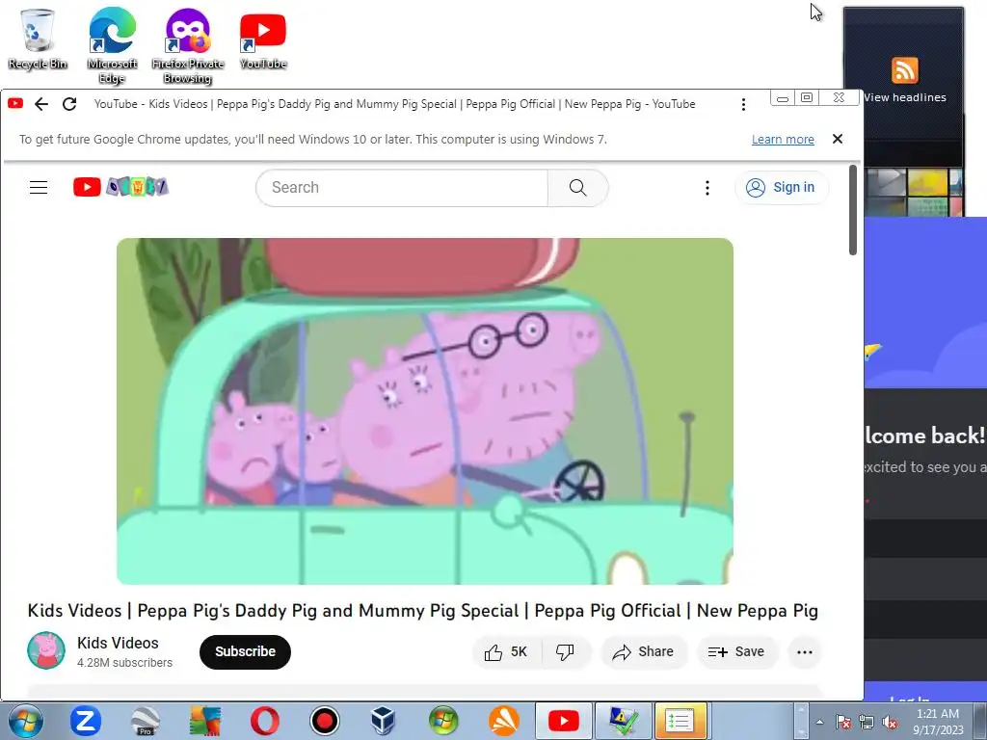The width and height of the screenshot is (987, 740).
Task: Click the magnifying glass search button
Action: (578, 188)
